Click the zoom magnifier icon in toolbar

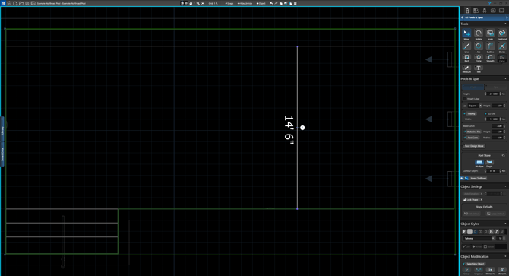tap(198, 3)
